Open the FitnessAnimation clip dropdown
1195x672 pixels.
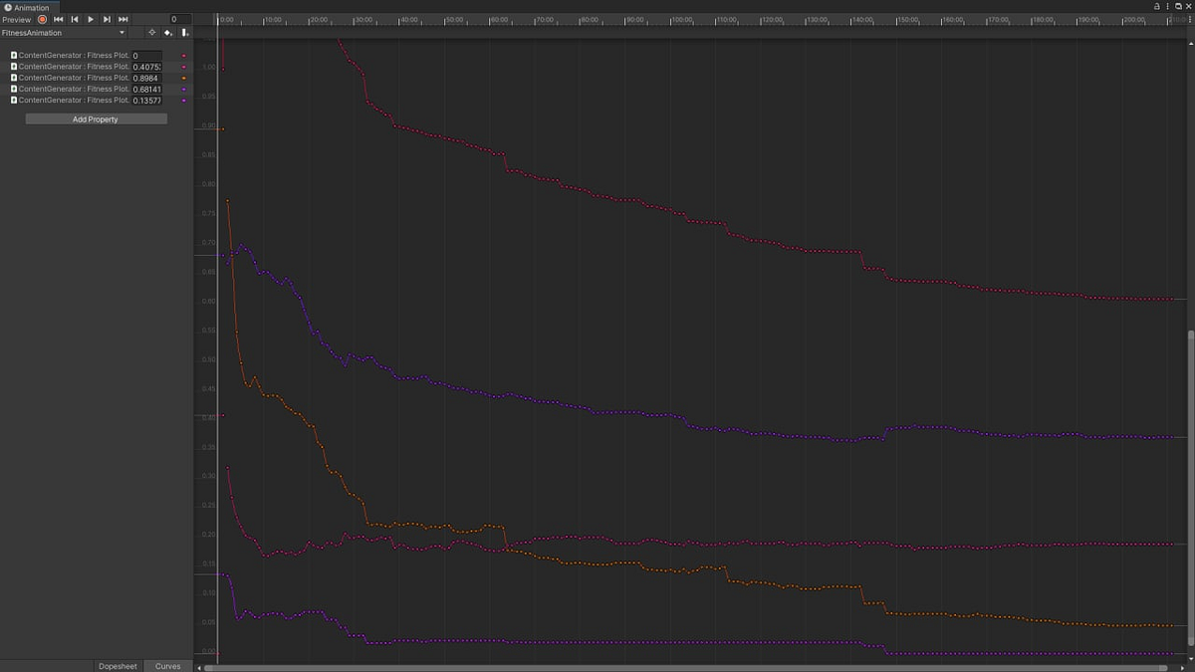pyautogui.click(x=119, y=32)
